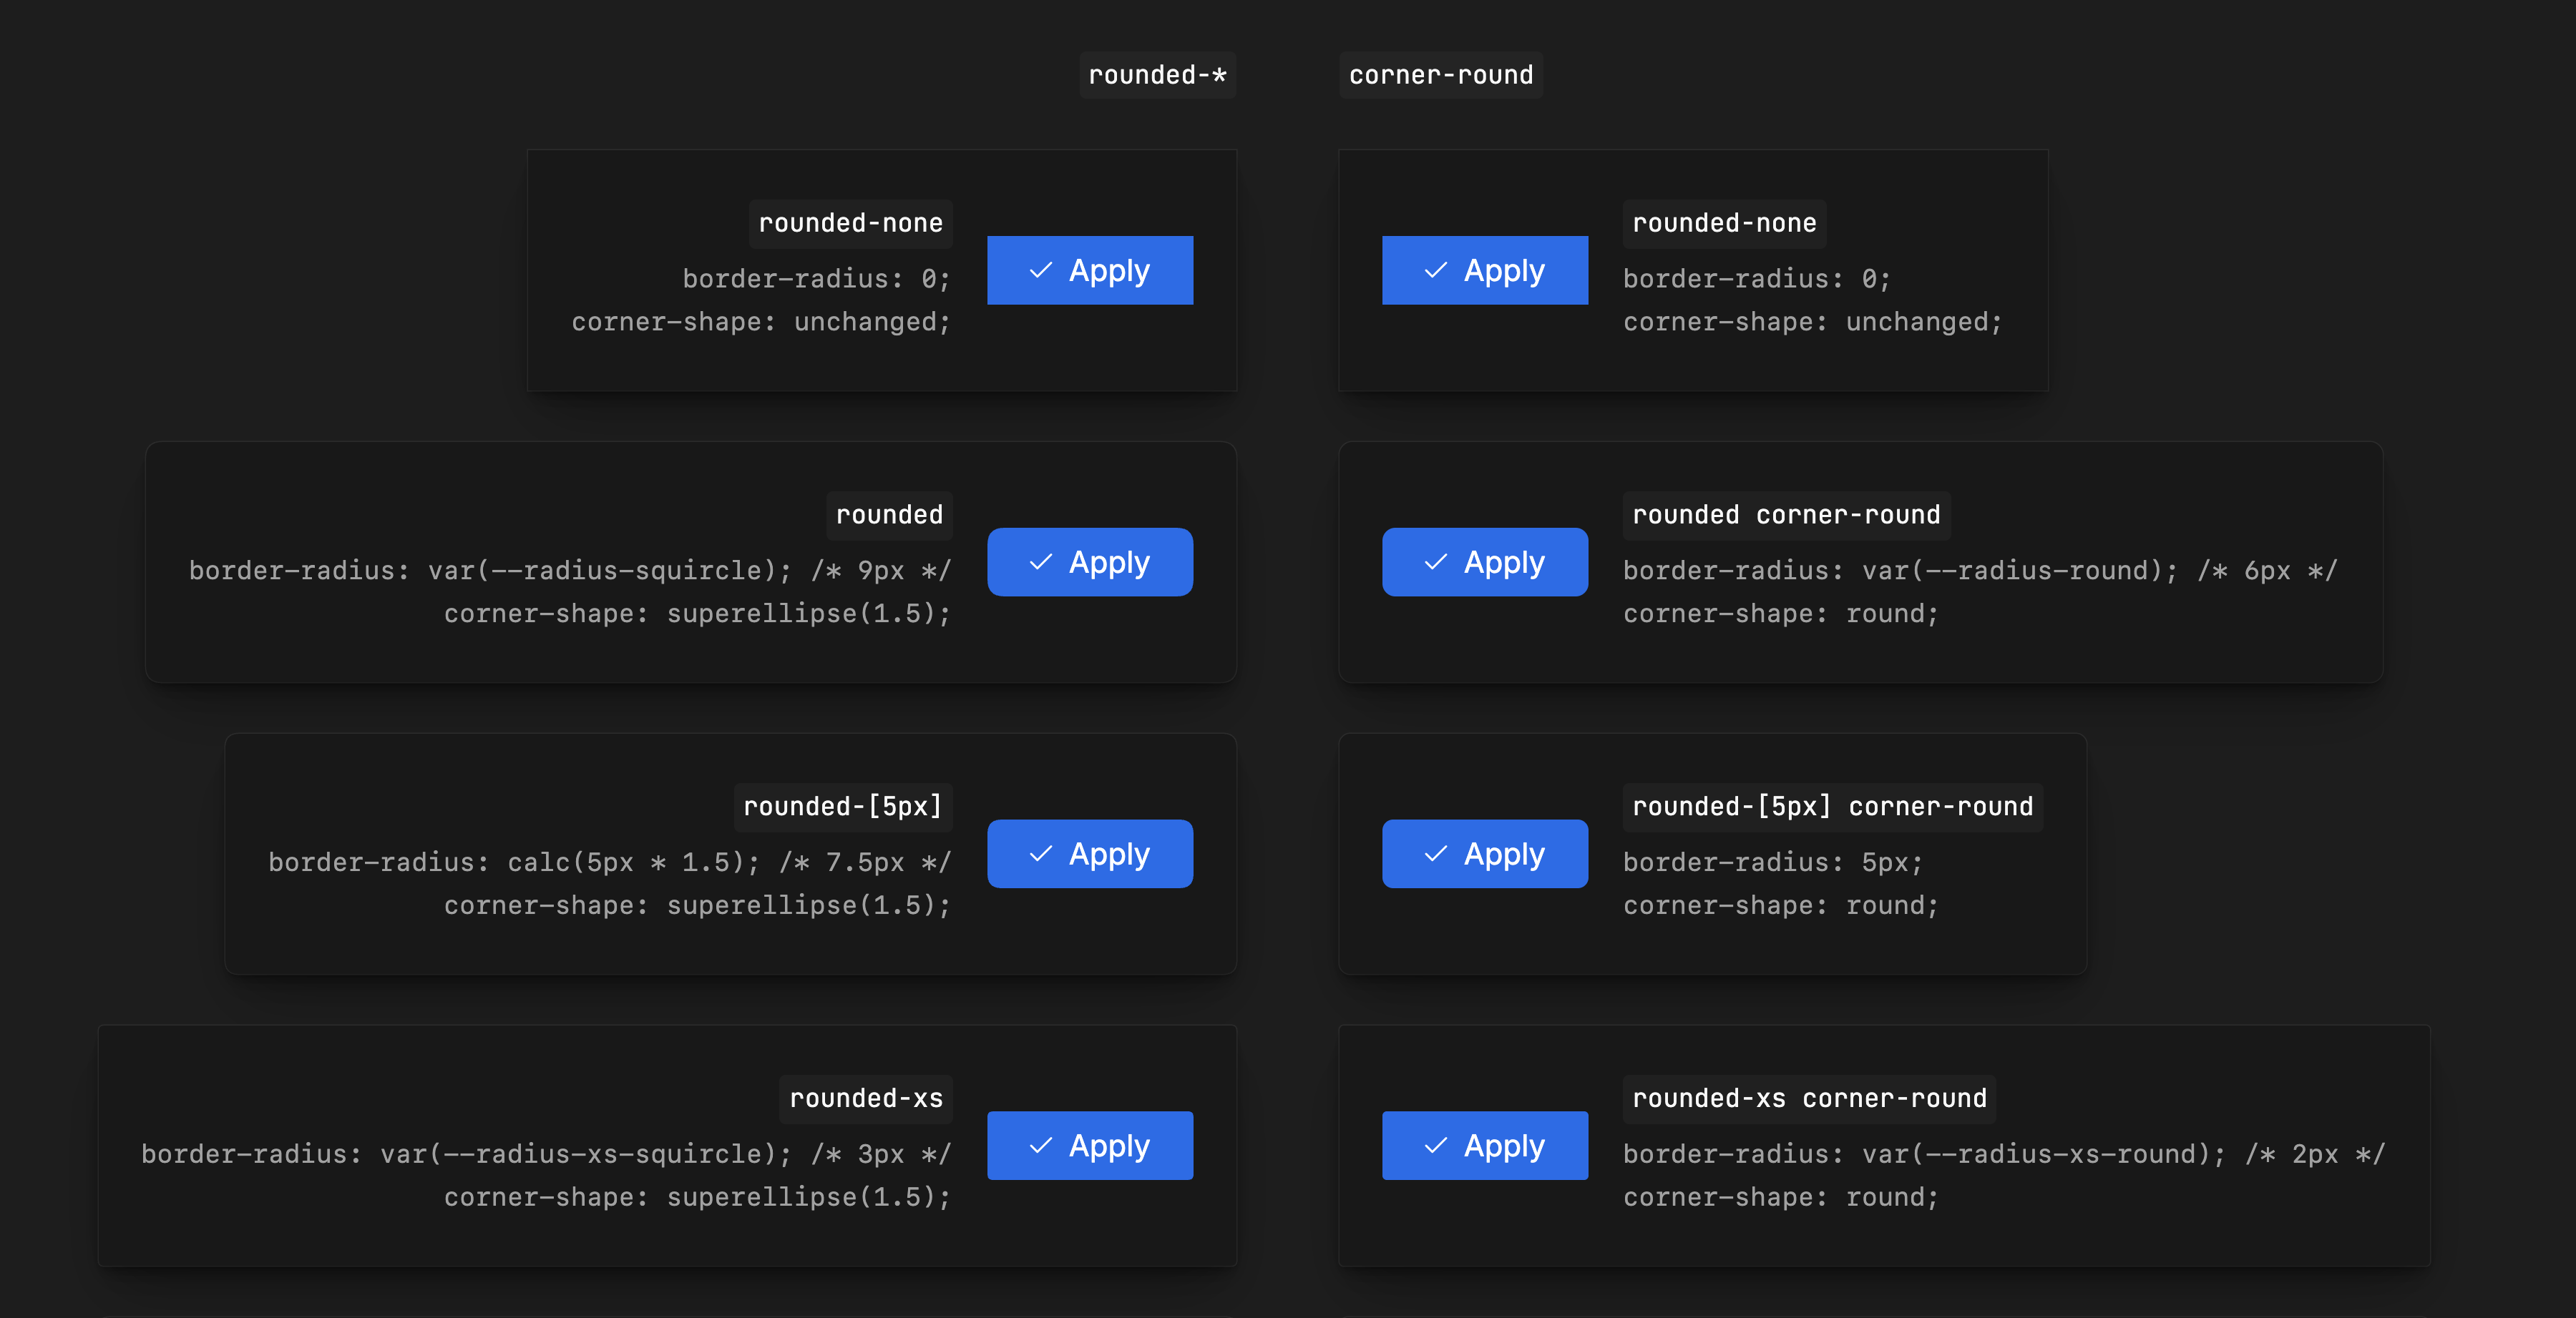Click superellipse(1.5) under the rounded label
This screenshot has width=2576, height=1318.
click(x=809, y=614)
